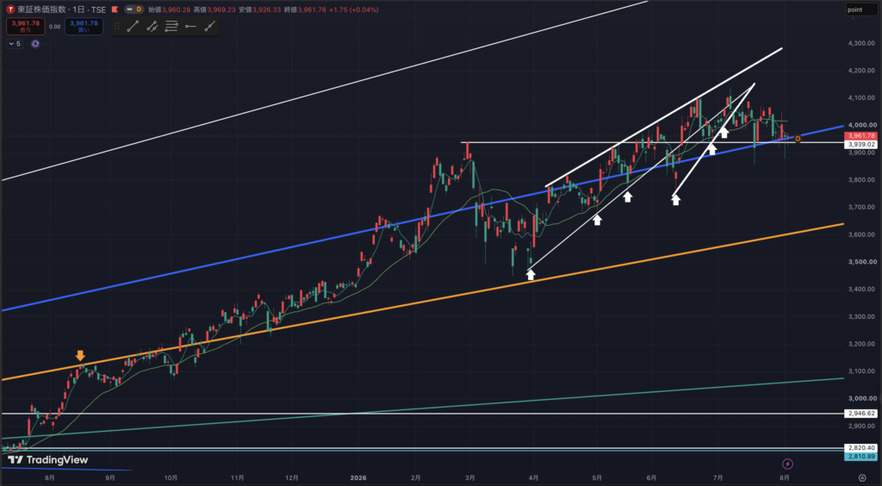Click the red 3,961.78 current price label

point(861,136)
